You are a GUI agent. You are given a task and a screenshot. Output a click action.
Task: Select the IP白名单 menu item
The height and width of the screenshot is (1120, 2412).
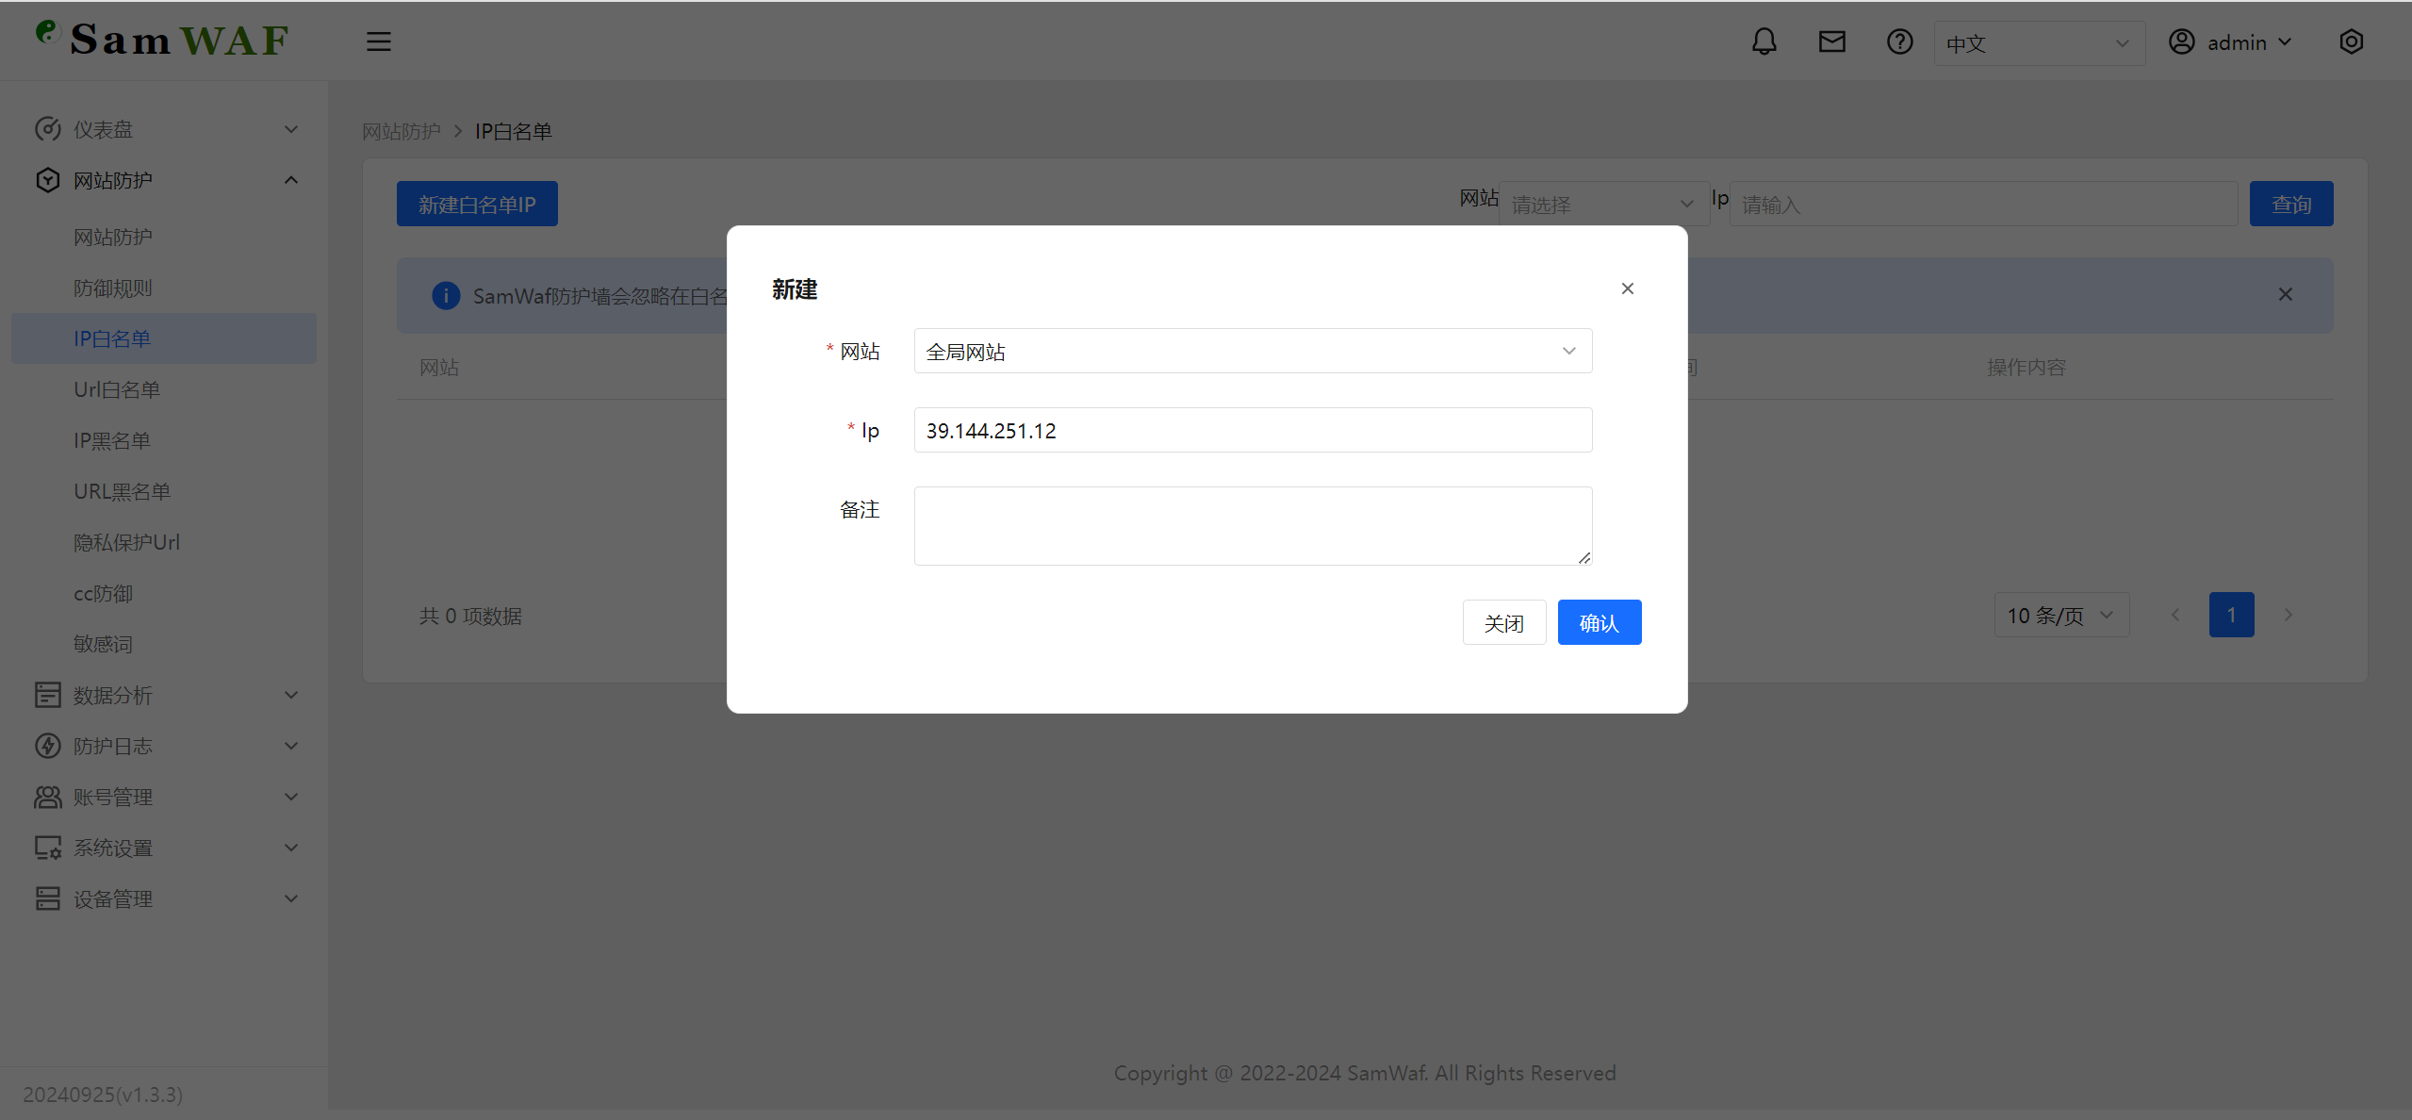tap(164, 338)
